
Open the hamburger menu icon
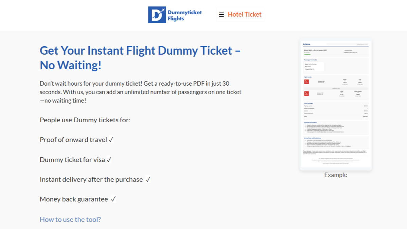222,15
